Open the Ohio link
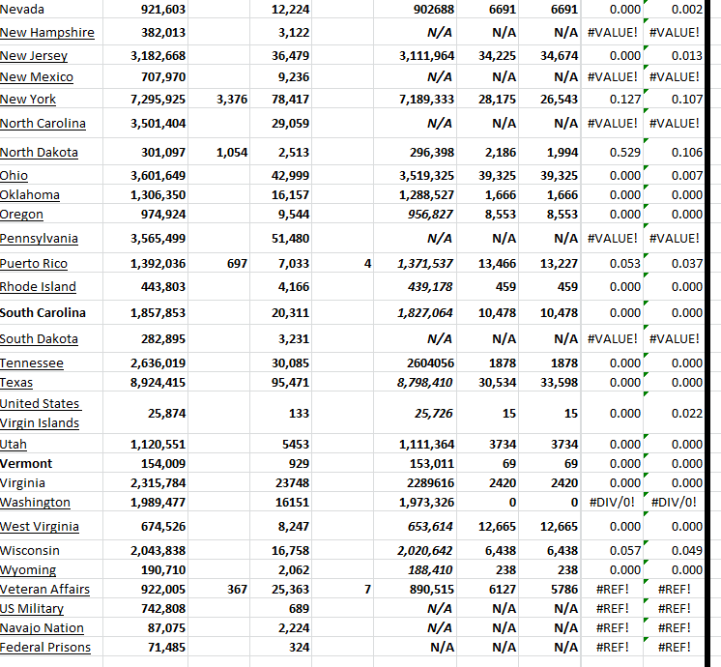721x667 pixels. [x=14, y=175]
